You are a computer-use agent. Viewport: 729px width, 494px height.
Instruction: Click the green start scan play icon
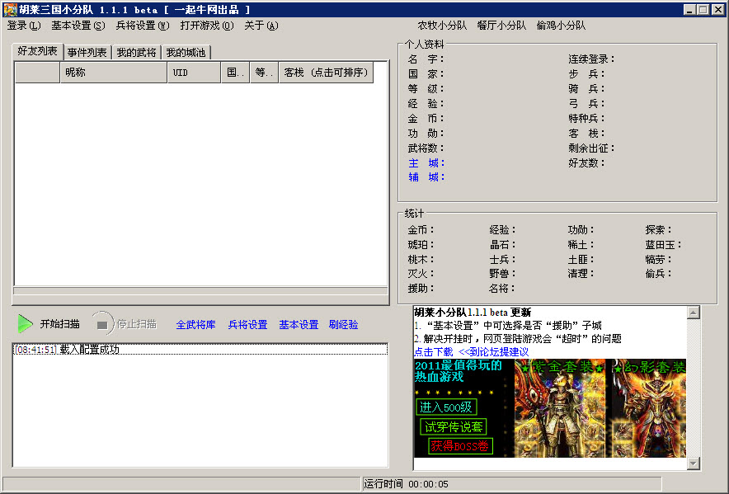(x=26, y=324)
